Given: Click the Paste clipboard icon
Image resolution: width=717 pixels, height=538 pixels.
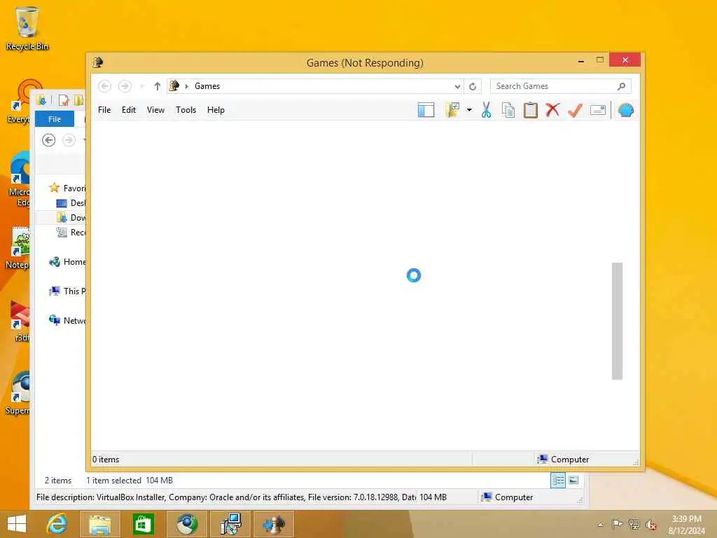Looking at the screenshot, I should (531, 110).
